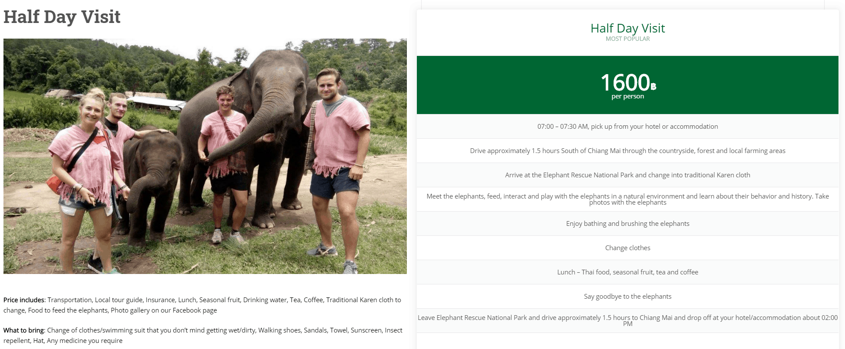Select the Meet the elephants itinerary row
Viewport: 845px width, 349px height.
[627, 199]
